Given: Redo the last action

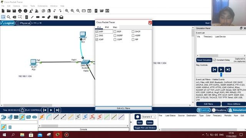Looking at the screenshot, I should click(60, 11).
